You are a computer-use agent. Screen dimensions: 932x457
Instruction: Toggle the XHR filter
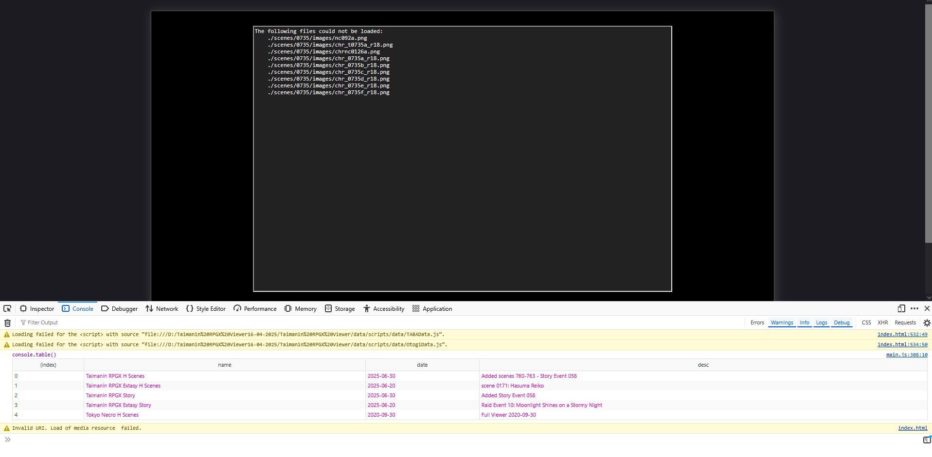[x=883, y=323]
